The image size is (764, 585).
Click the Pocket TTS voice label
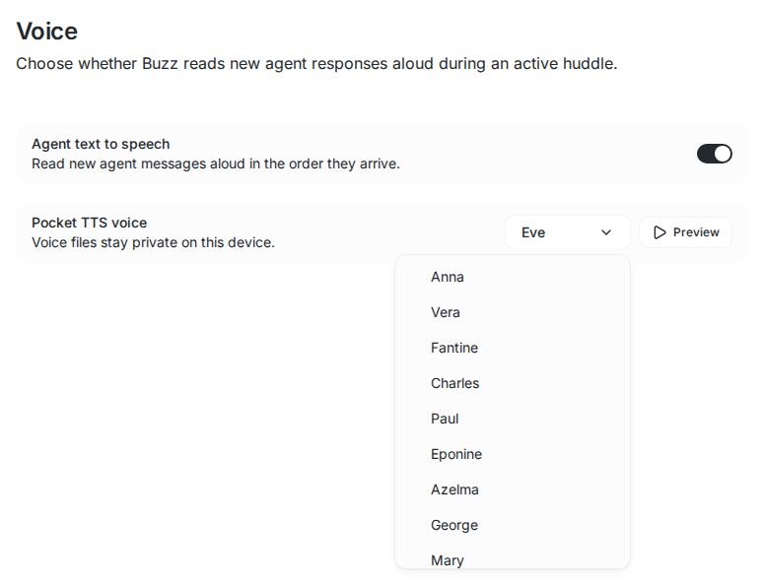click(89, 223)
